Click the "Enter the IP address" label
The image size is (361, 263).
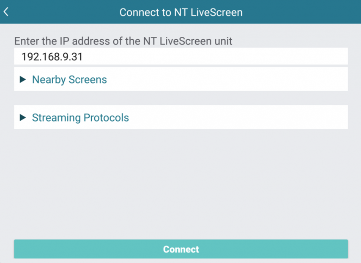point(123,41)
